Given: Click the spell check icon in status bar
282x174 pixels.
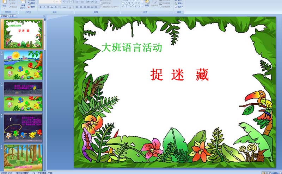Looking at the screenshot, I should coord(34,173).
